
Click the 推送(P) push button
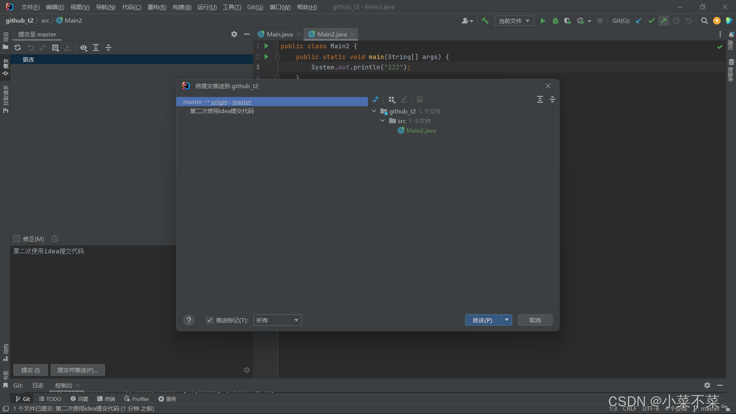[x=483, y=320]
